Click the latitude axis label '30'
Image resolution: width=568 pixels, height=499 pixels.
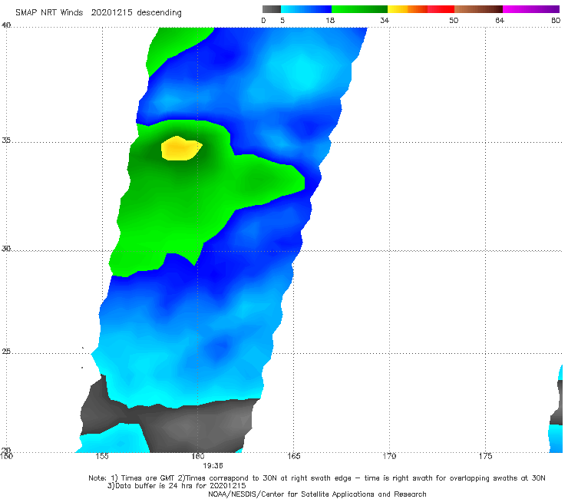click(x=6, y=249)
